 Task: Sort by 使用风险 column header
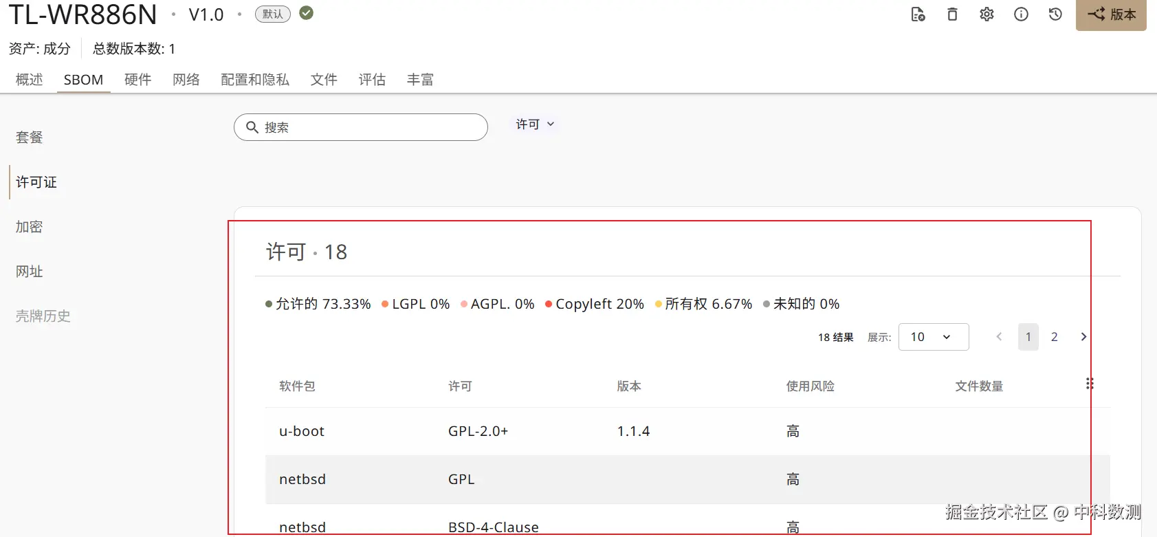coord(811,386)
